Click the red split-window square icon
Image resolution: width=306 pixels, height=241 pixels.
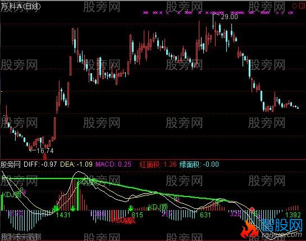click(302, 6)
